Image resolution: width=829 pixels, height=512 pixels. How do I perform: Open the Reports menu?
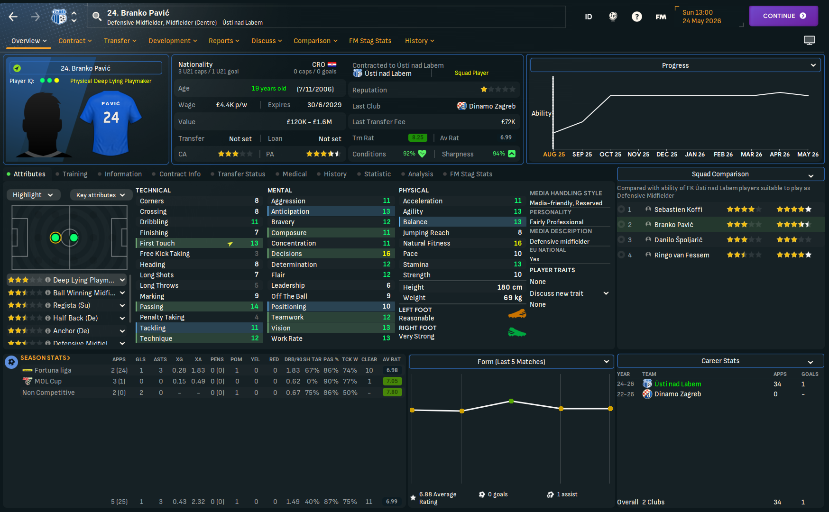224,41
